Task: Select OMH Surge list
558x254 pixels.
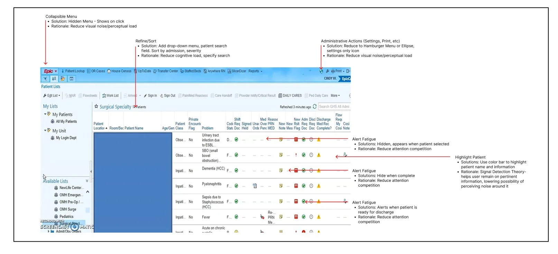Action: (65, 209)
